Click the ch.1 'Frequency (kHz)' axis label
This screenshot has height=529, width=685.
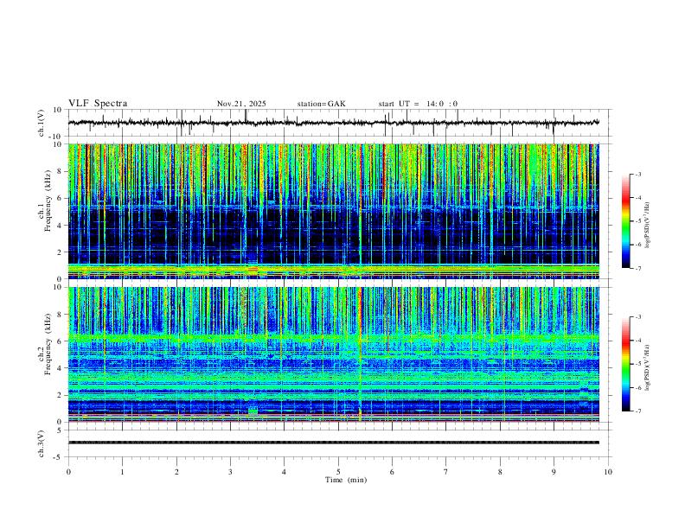click(x=48, y=201)
